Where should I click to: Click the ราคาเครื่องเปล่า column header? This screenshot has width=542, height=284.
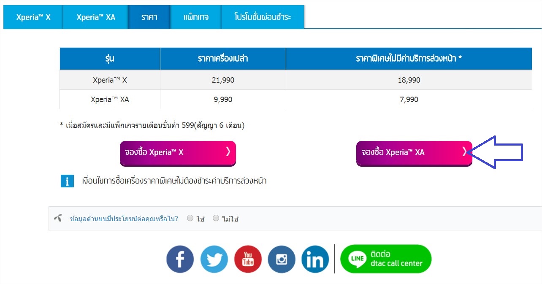pos(223,59)
